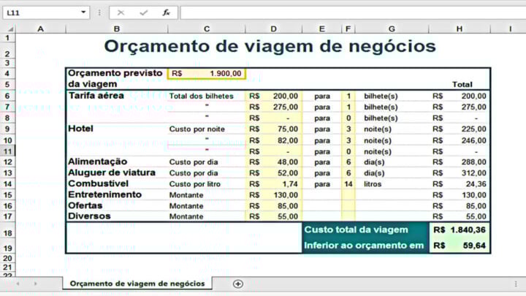Screen dimensions: 526x296
Task: Open the 'Orçamento de viagem de negócios' sheet tab
Action: [x=137, y=284]
